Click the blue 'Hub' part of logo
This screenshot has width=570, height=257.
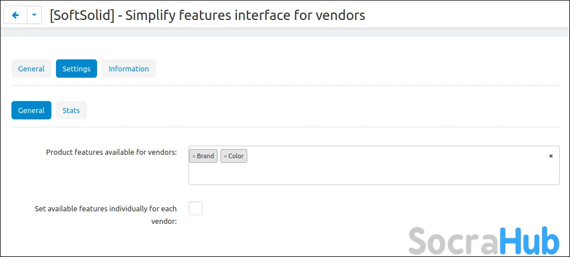point(529,241)
